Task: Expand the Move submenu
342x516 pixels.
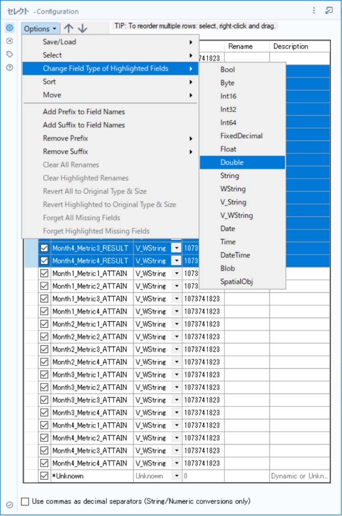Action: point(110,95)
